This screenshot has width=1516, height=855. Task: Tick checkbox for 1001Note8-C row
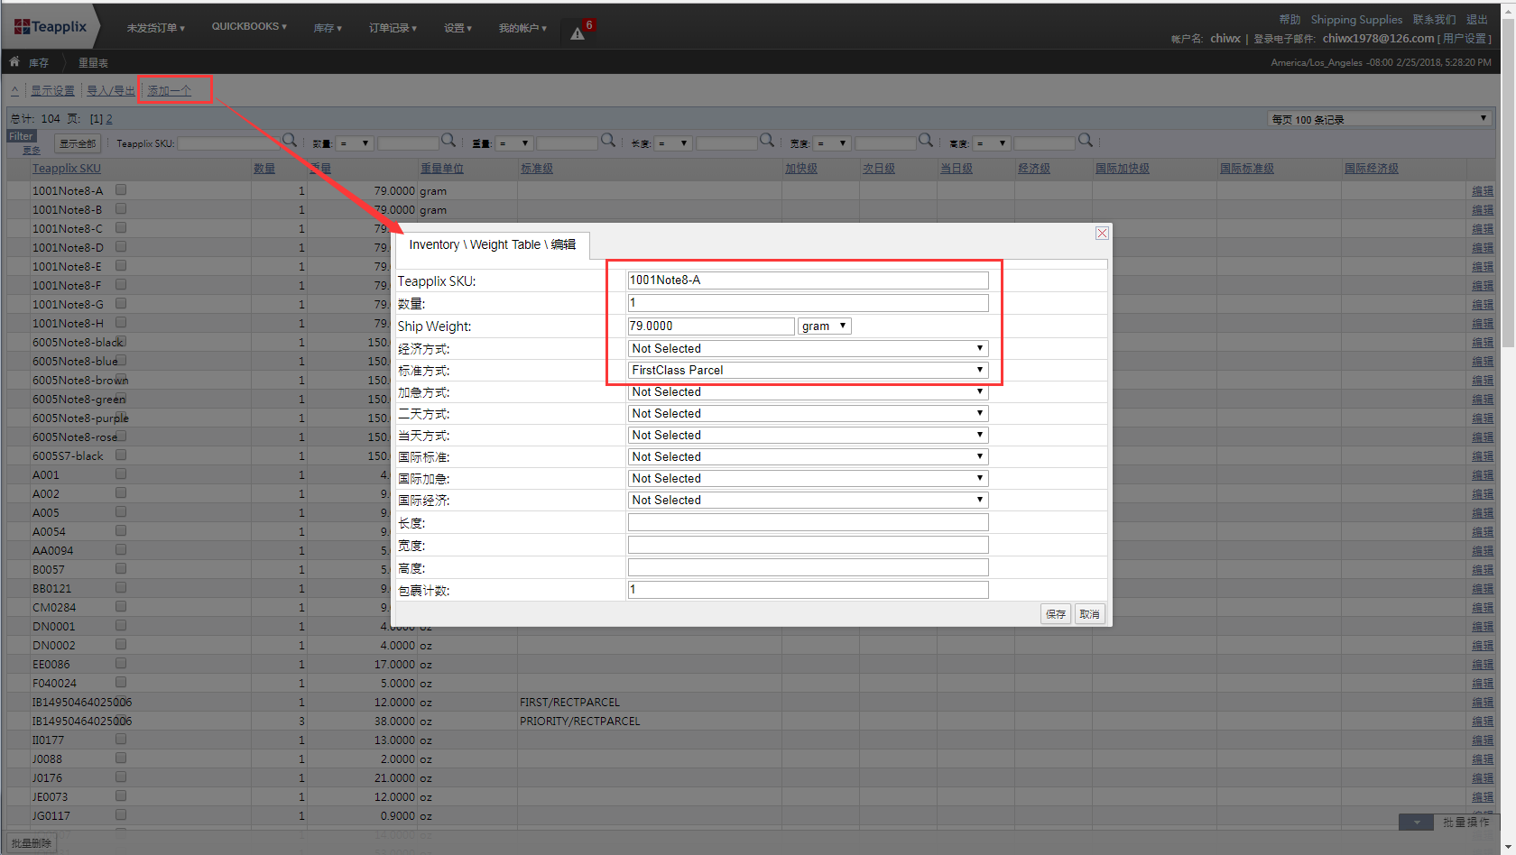121,227
